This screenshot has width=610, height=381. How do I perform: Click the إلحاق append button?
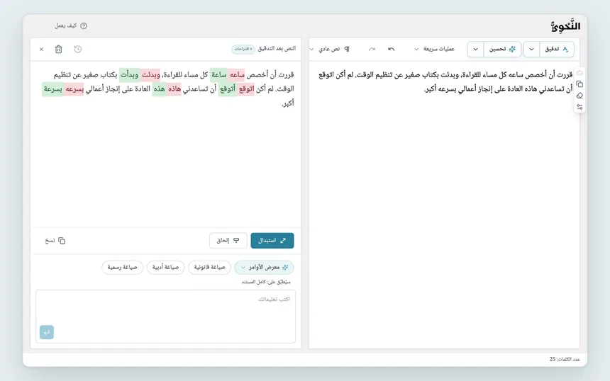tap(228, 240)
